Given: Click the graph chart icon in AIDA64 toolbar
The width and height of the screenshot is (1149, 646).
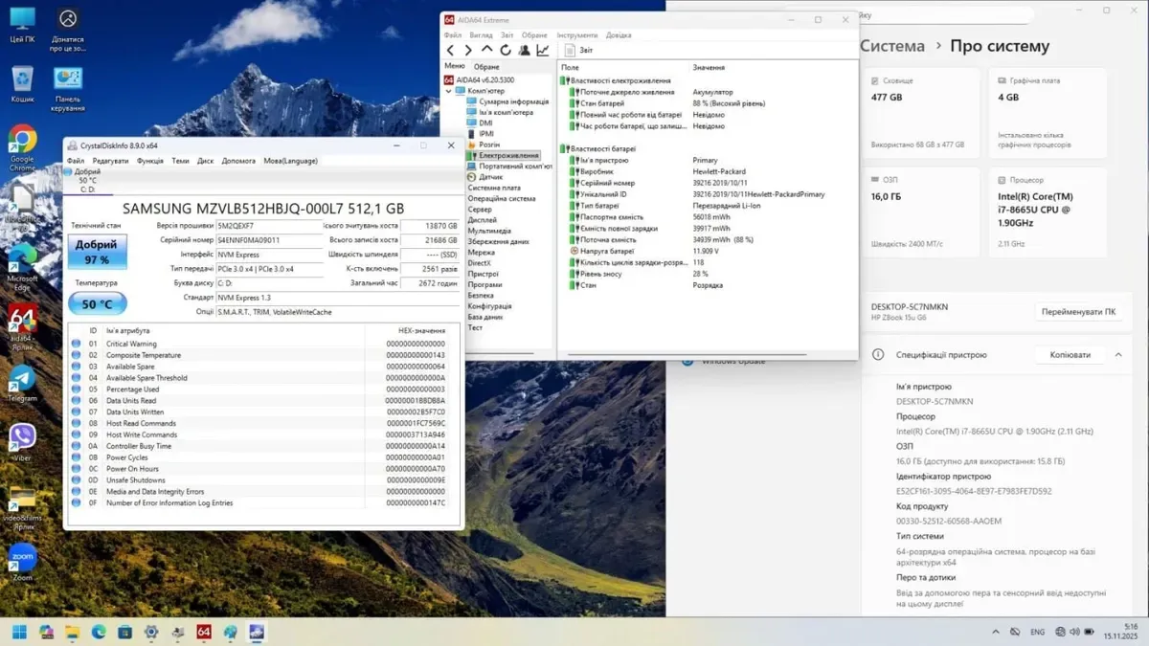Looking at the screenshot, I should click(543, 50).
